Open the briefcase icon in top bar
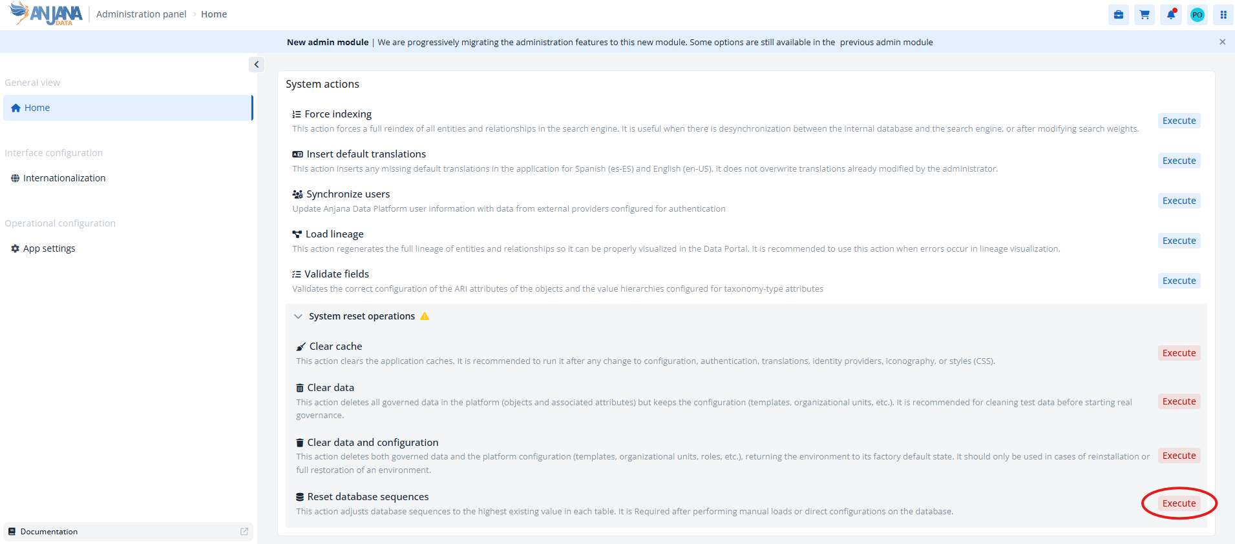1235x544 pixels. [1119, 15]
